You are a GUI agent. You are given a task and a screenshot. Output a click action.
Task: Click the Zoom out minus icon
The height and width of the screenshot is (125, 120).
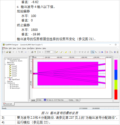click(x=43, y=52)
